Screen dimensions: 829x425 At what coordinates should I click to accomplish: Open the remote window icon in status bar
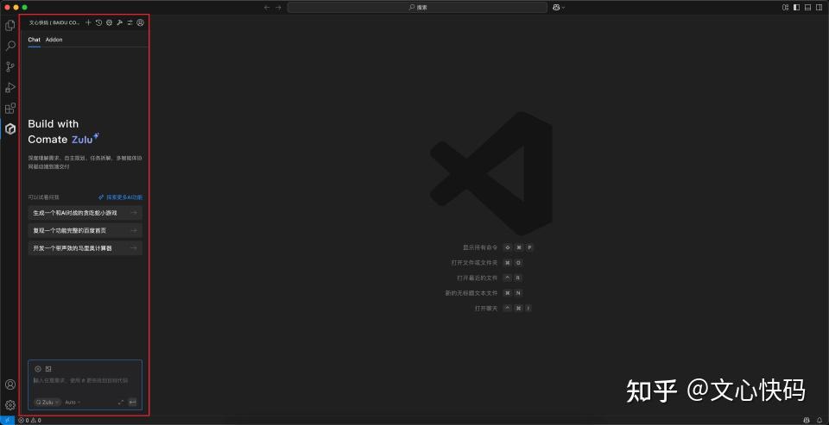click(7, 420)
